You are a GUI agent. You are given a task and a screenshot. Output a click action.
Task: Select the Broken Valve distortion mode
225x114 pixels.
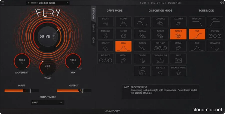(x=178, y=71)
